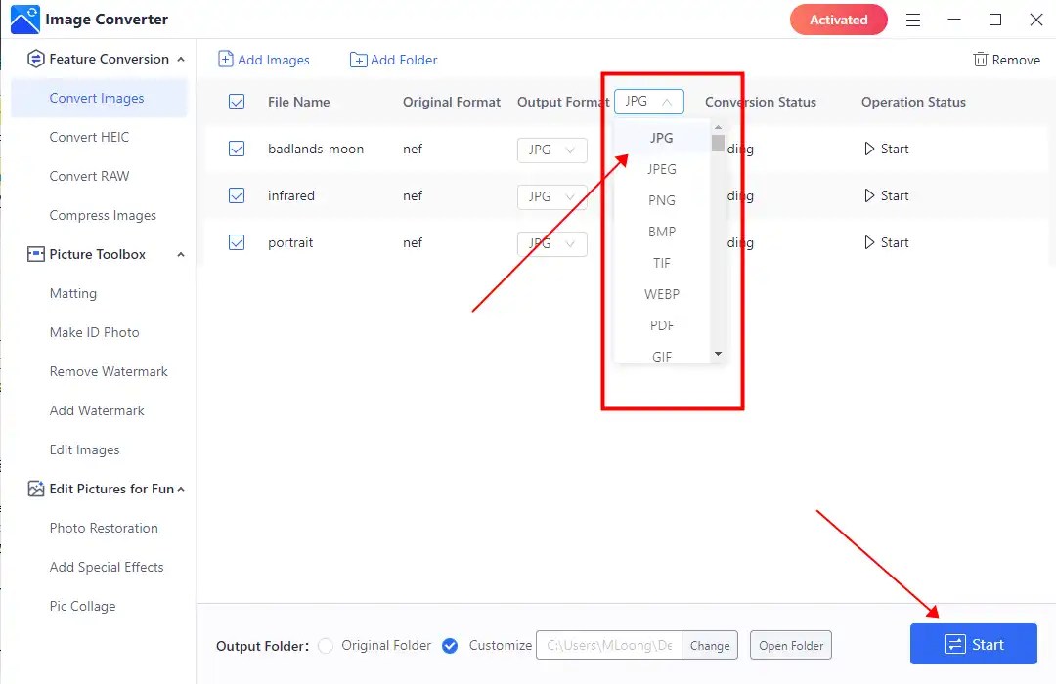Image resolution: width=1056 pixels, height=684 pixels.
Task: Collapse the Feature Conversion section
Action: [180, 59]
